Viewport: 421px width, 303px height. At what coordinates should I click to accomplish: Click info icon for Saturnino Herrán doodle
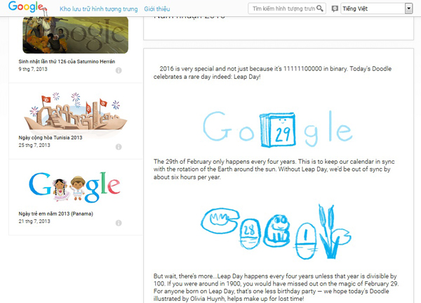(x=119, y=70)
